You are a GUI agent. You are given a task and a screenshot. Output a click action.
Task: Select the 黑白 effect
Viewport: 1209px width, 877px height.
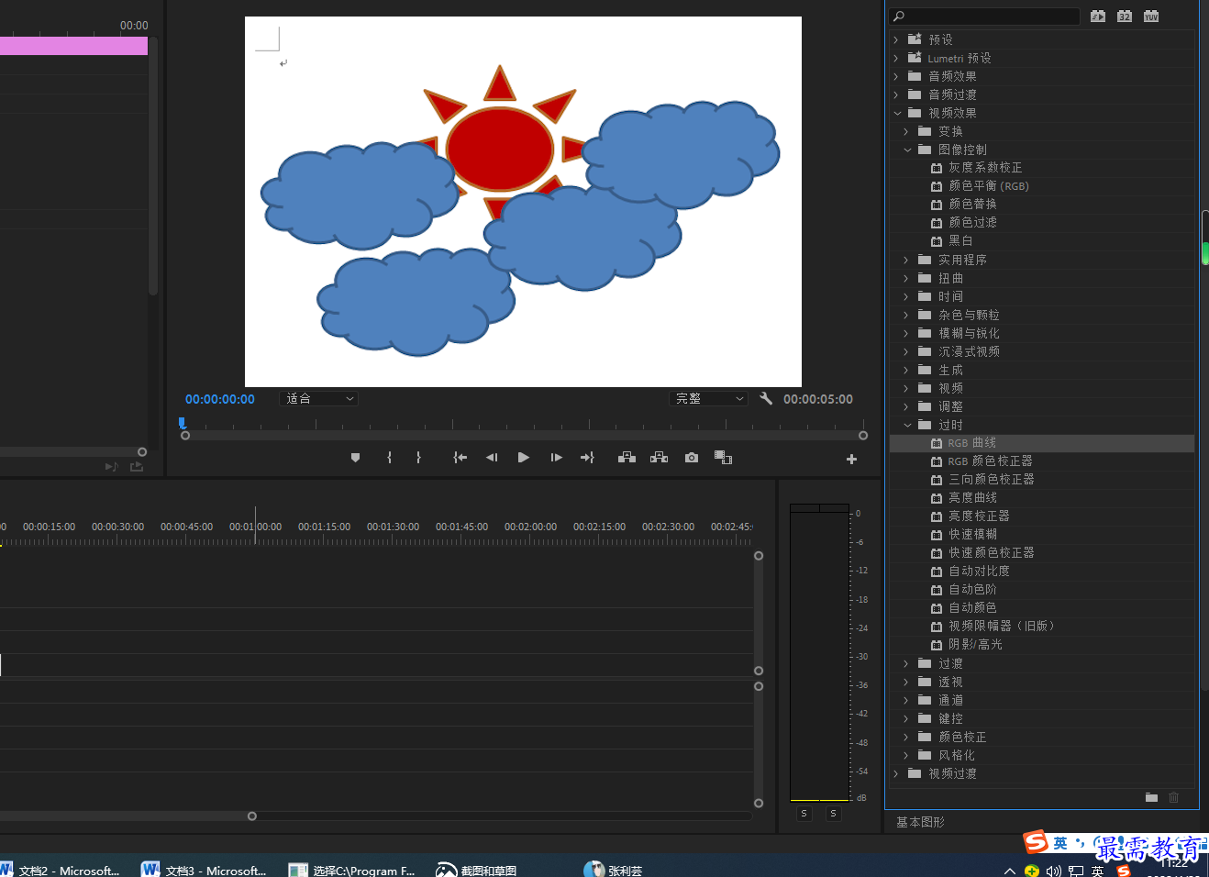pyautogui.click(x=960, y=241)
